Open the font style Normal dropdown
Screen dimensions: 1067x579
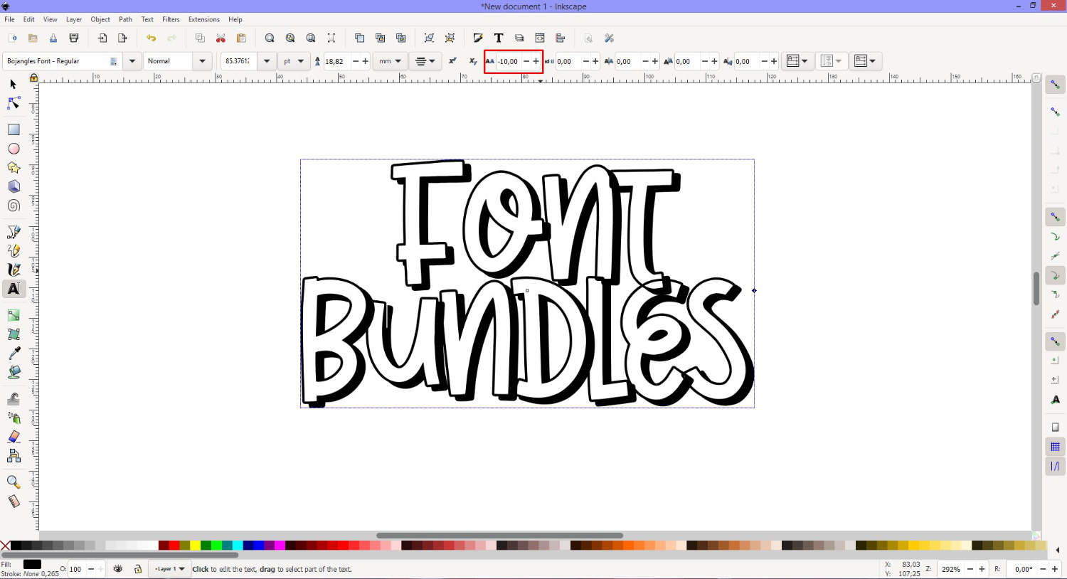pos(203,61)
